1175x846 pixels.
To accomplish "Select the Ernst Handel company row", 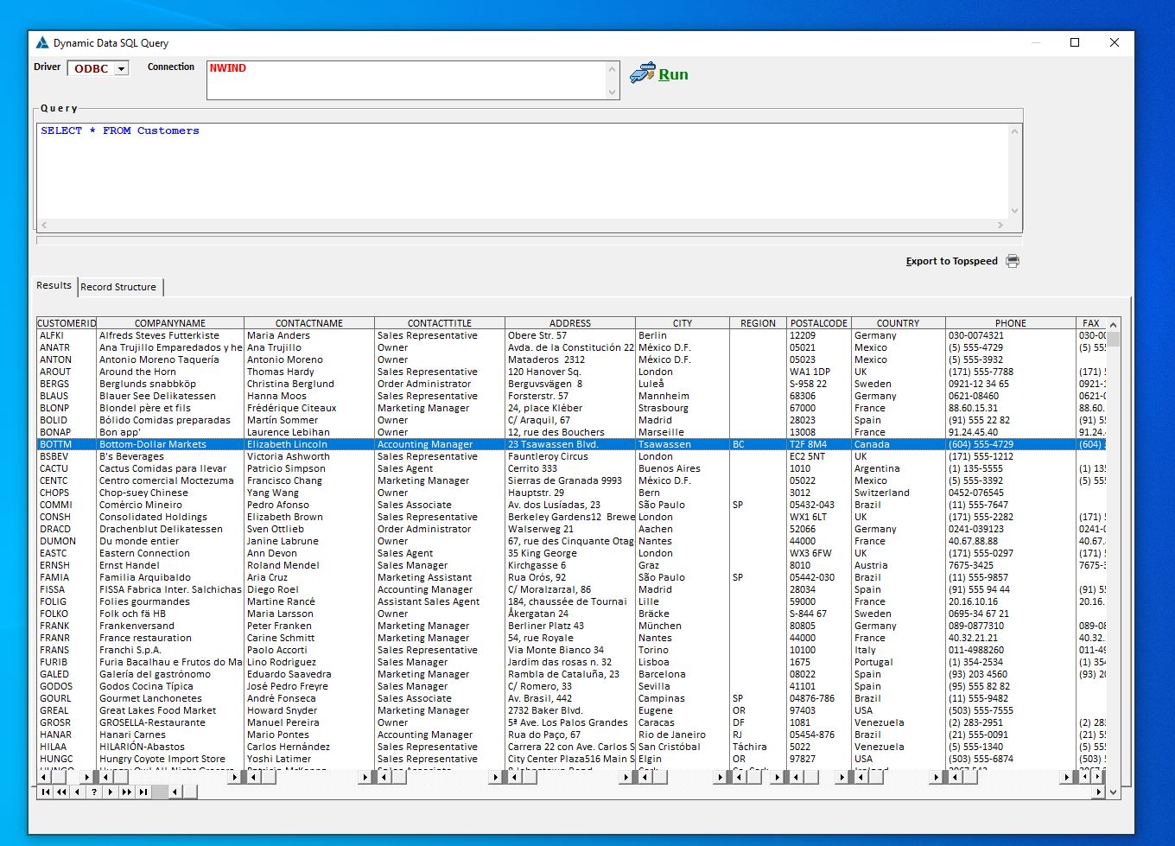I will tap(130, 565).
